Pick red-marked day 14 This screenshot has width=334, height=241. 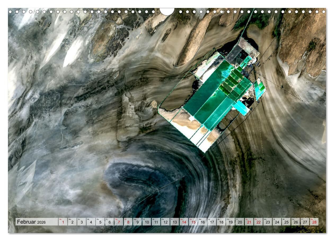click(184, 222)
